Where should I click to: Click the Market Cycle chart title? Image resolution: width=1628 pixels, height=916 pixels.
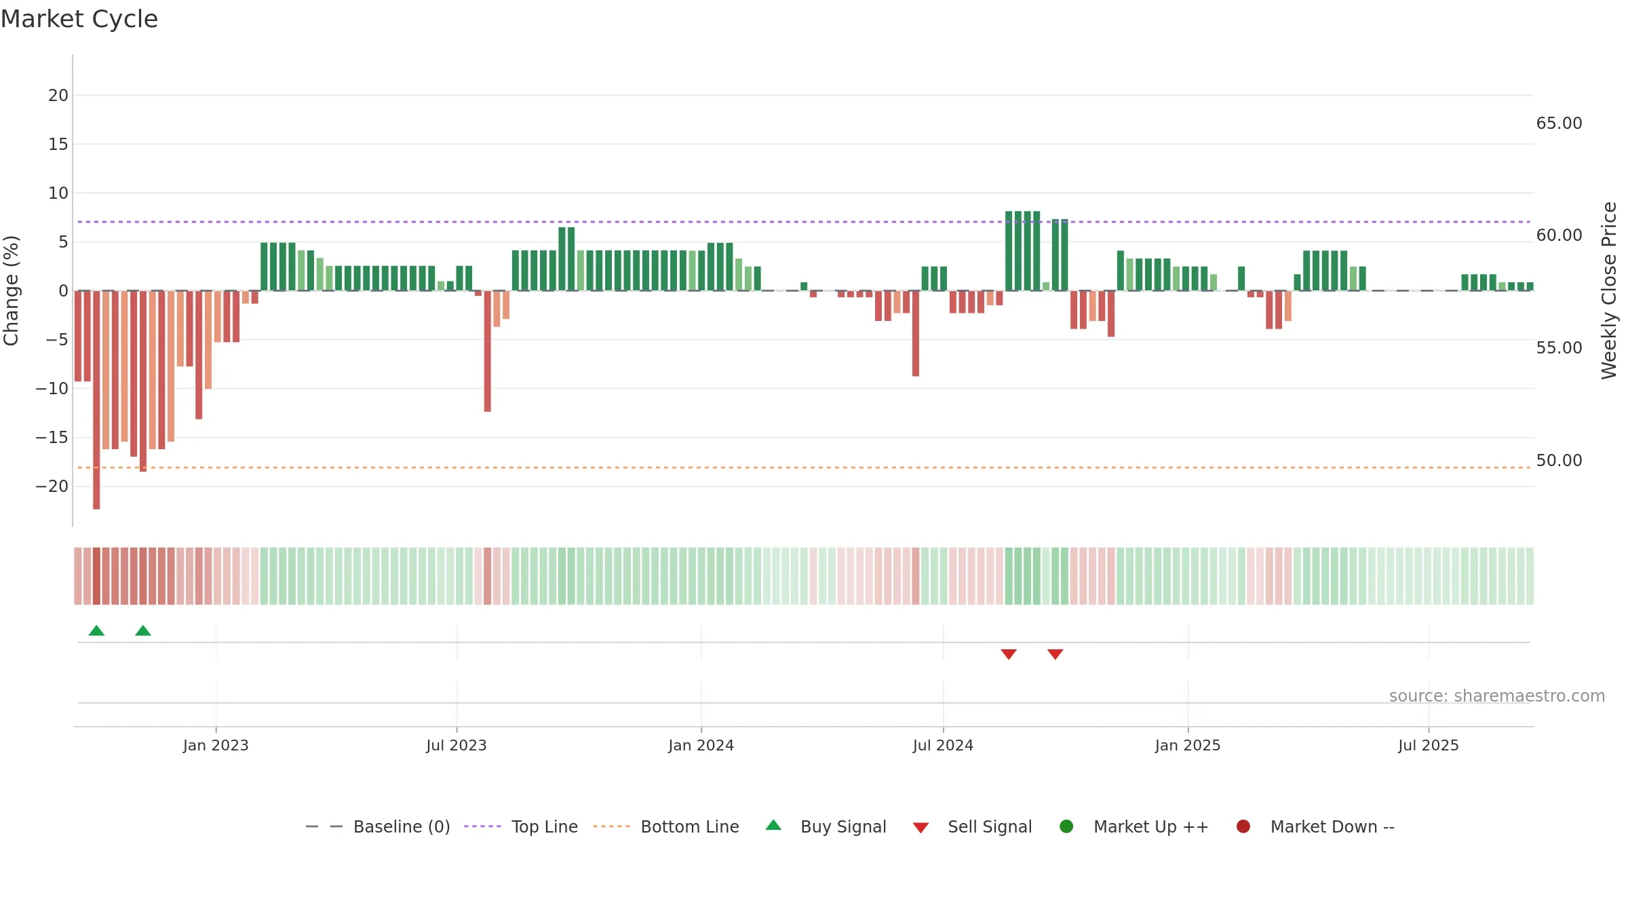coord(79,19)
